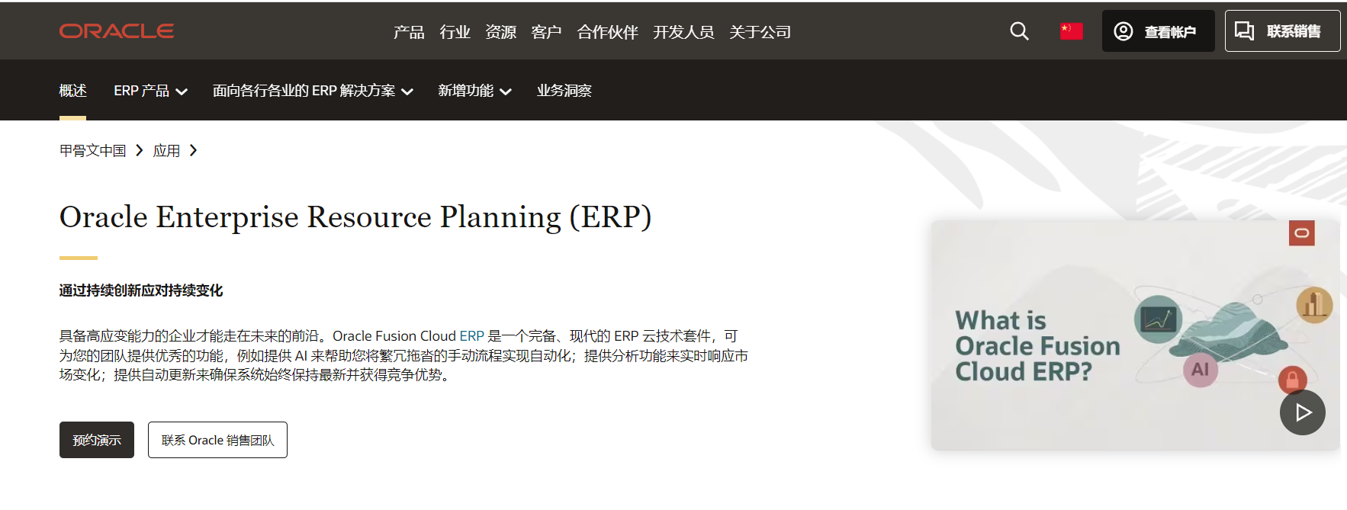Click the 通过持续创新应对持续变化 subtitle
1347x510 pixels.
pos(141,290)
